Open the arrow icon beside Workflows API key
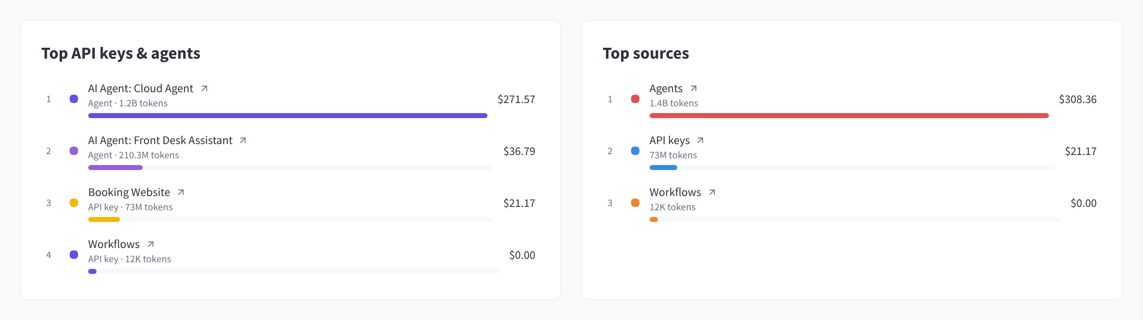This screenshot has height=320, width=1143. [x=151, y=244]
